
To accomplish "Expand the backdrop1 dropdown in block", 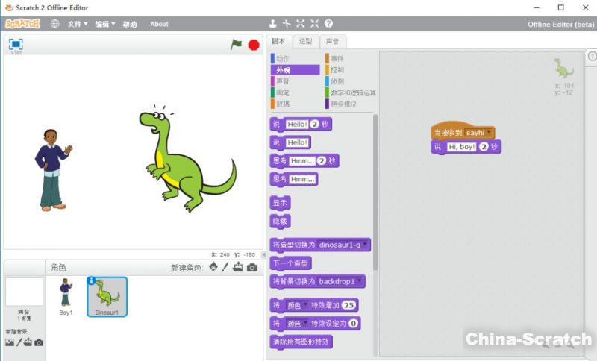I will [360, 282].
